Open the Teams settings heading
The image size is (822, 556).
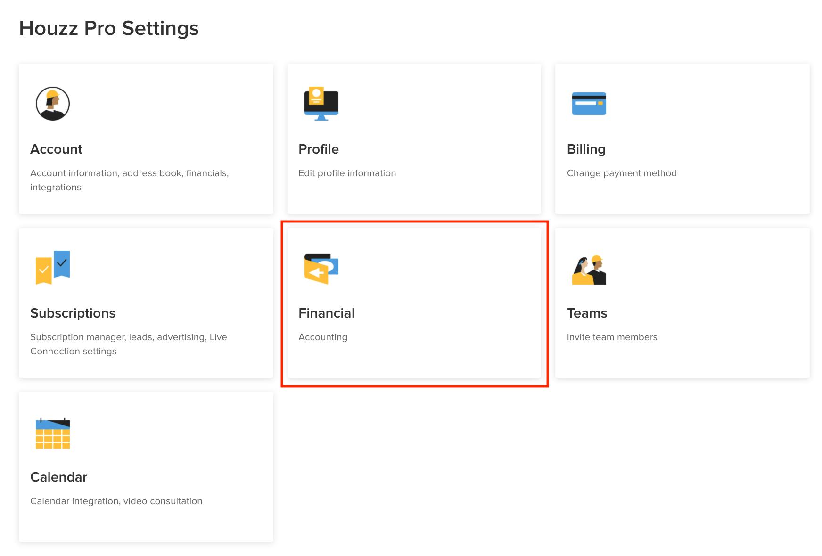(x=587, y=313)
